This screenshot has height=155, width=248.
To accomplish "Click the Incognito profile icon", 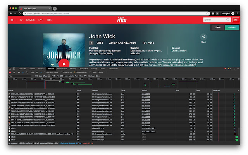I will (232, 14).
